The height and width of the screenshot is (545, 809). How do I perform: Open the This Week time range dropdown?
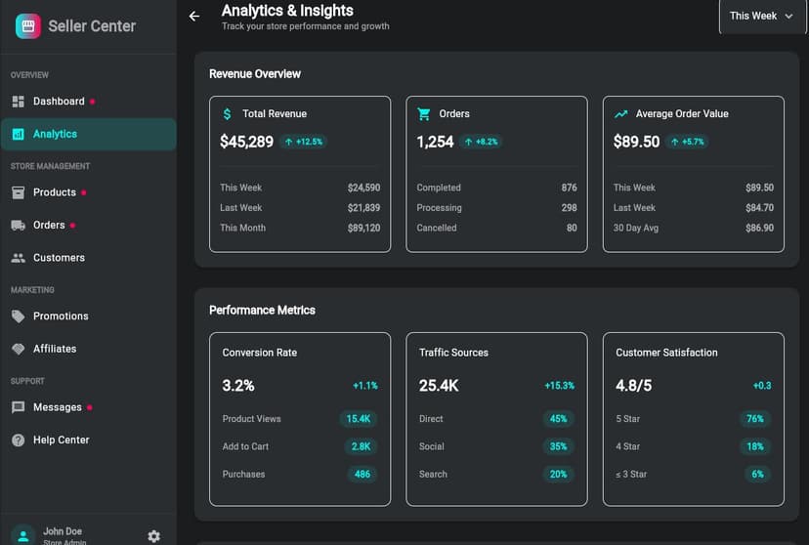click(x=761, y=17)
